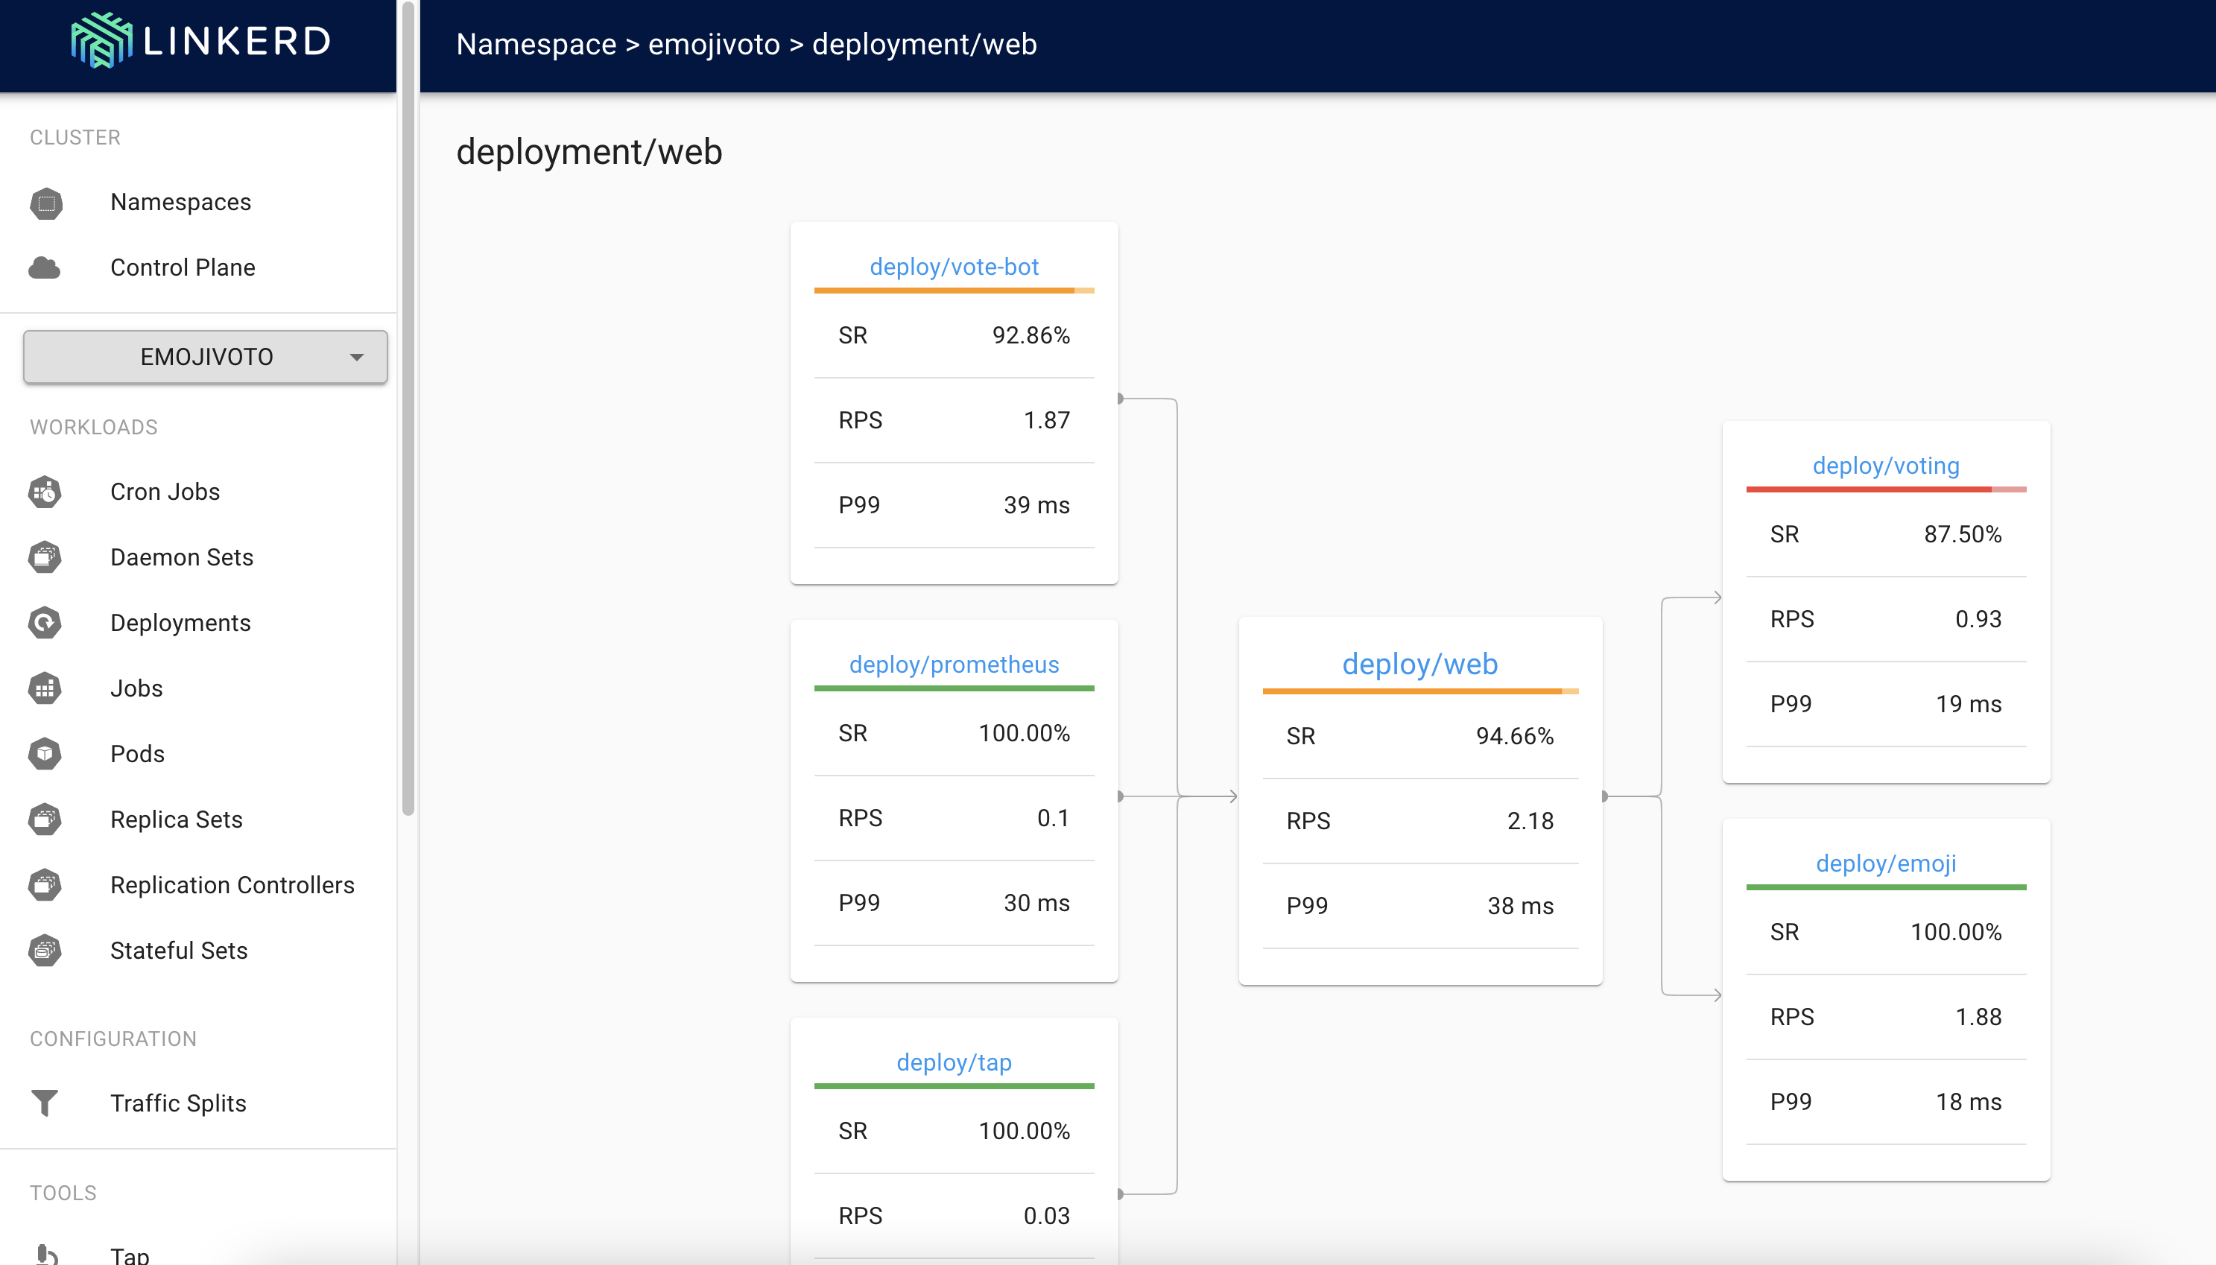Open the deploy/vote-bot link
Image resolution: width=2216 pixels, height=1265 pixels.
tap(954, 267)
